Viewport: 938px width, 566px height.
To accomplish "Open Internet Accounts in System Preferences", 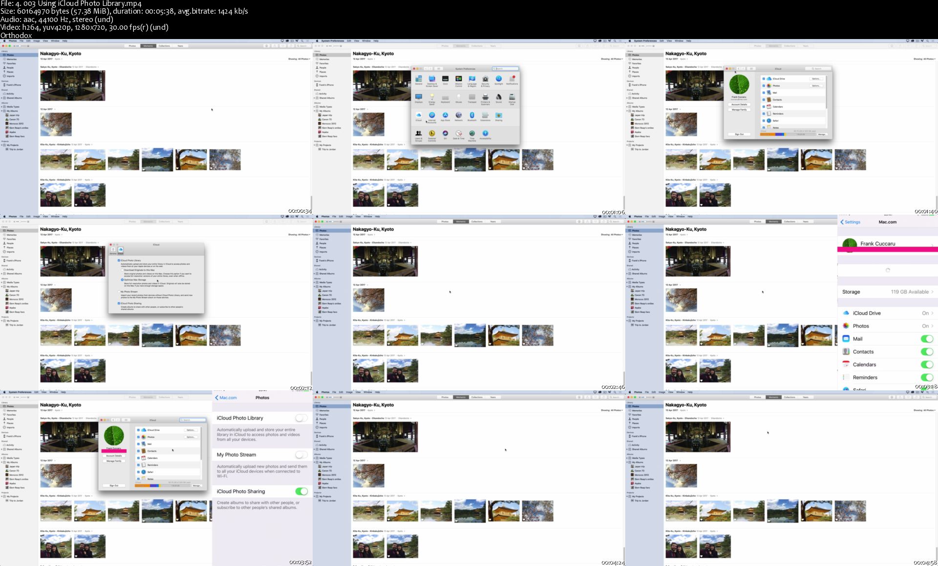I will [x=432, y=116].
